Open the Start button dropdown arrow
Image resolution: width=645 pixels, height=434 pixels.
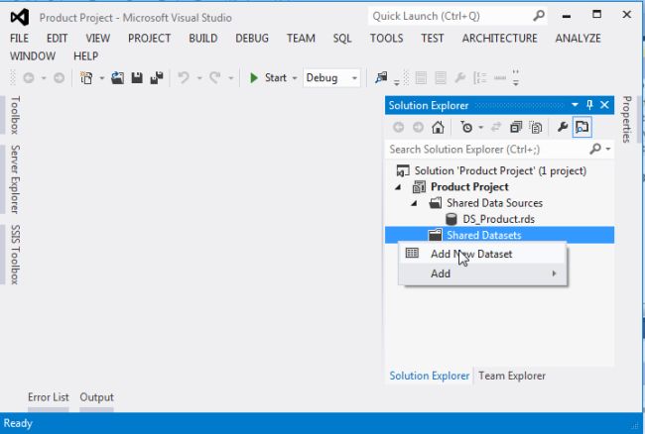[295, 78]
